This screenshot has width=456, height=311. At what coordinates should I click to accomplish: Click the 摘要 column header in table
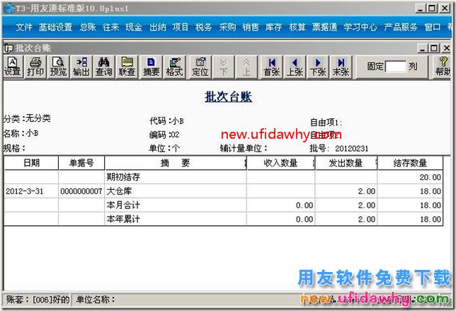[x=176, y=163]
